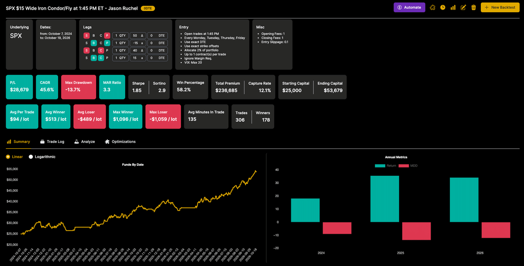524x266 pixels.
Task: Start a New Backtest
Action: coord(500,7)
